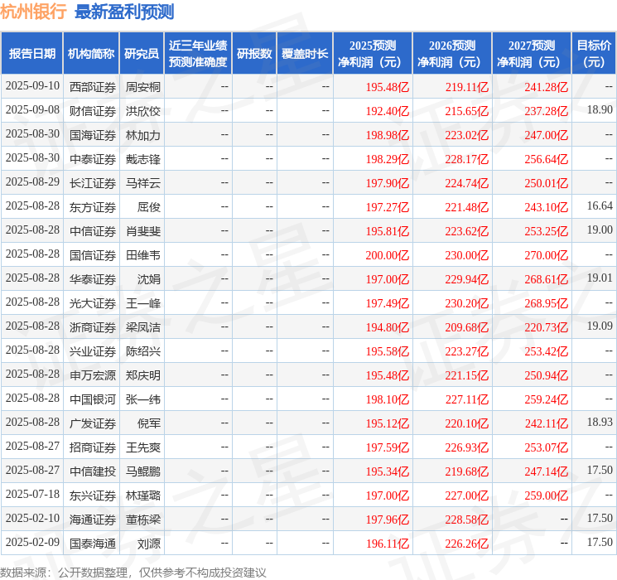The height and width of the screenshot is (580, 617).
Task: Click the 覆盖时长 column header
Action: tap(304, 54)
